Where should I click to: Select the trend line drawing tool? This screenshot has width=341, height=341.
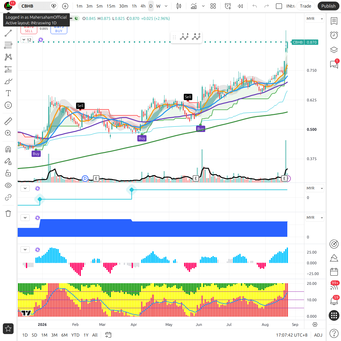click(8, 33)
